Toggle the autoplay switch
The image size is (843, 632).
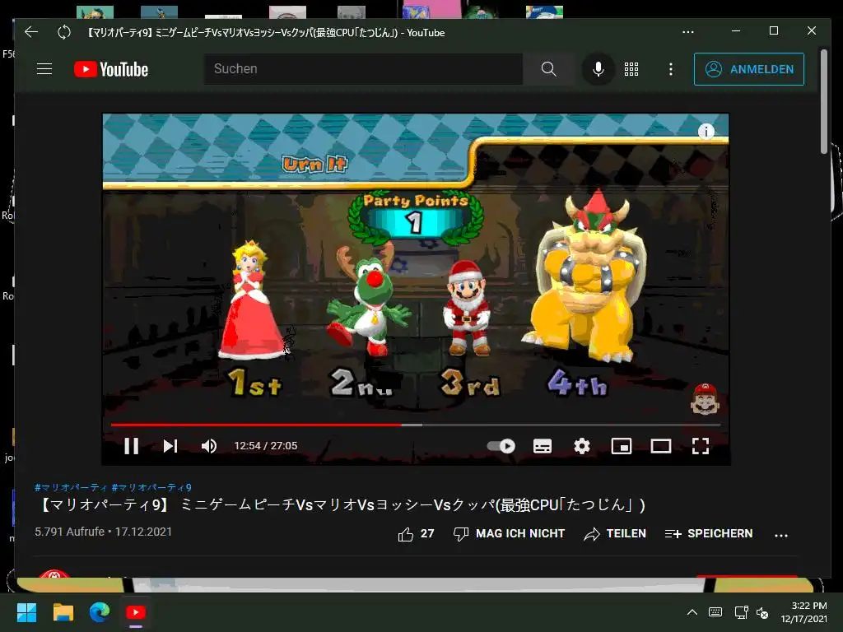(501, 446)
